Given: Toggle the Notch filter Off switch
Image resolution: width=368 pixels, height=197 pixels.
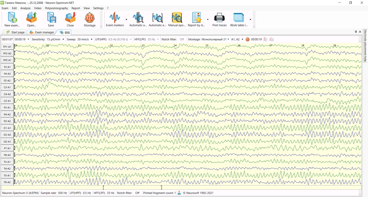Looking at the screenshot, I should tap(182, 39).
